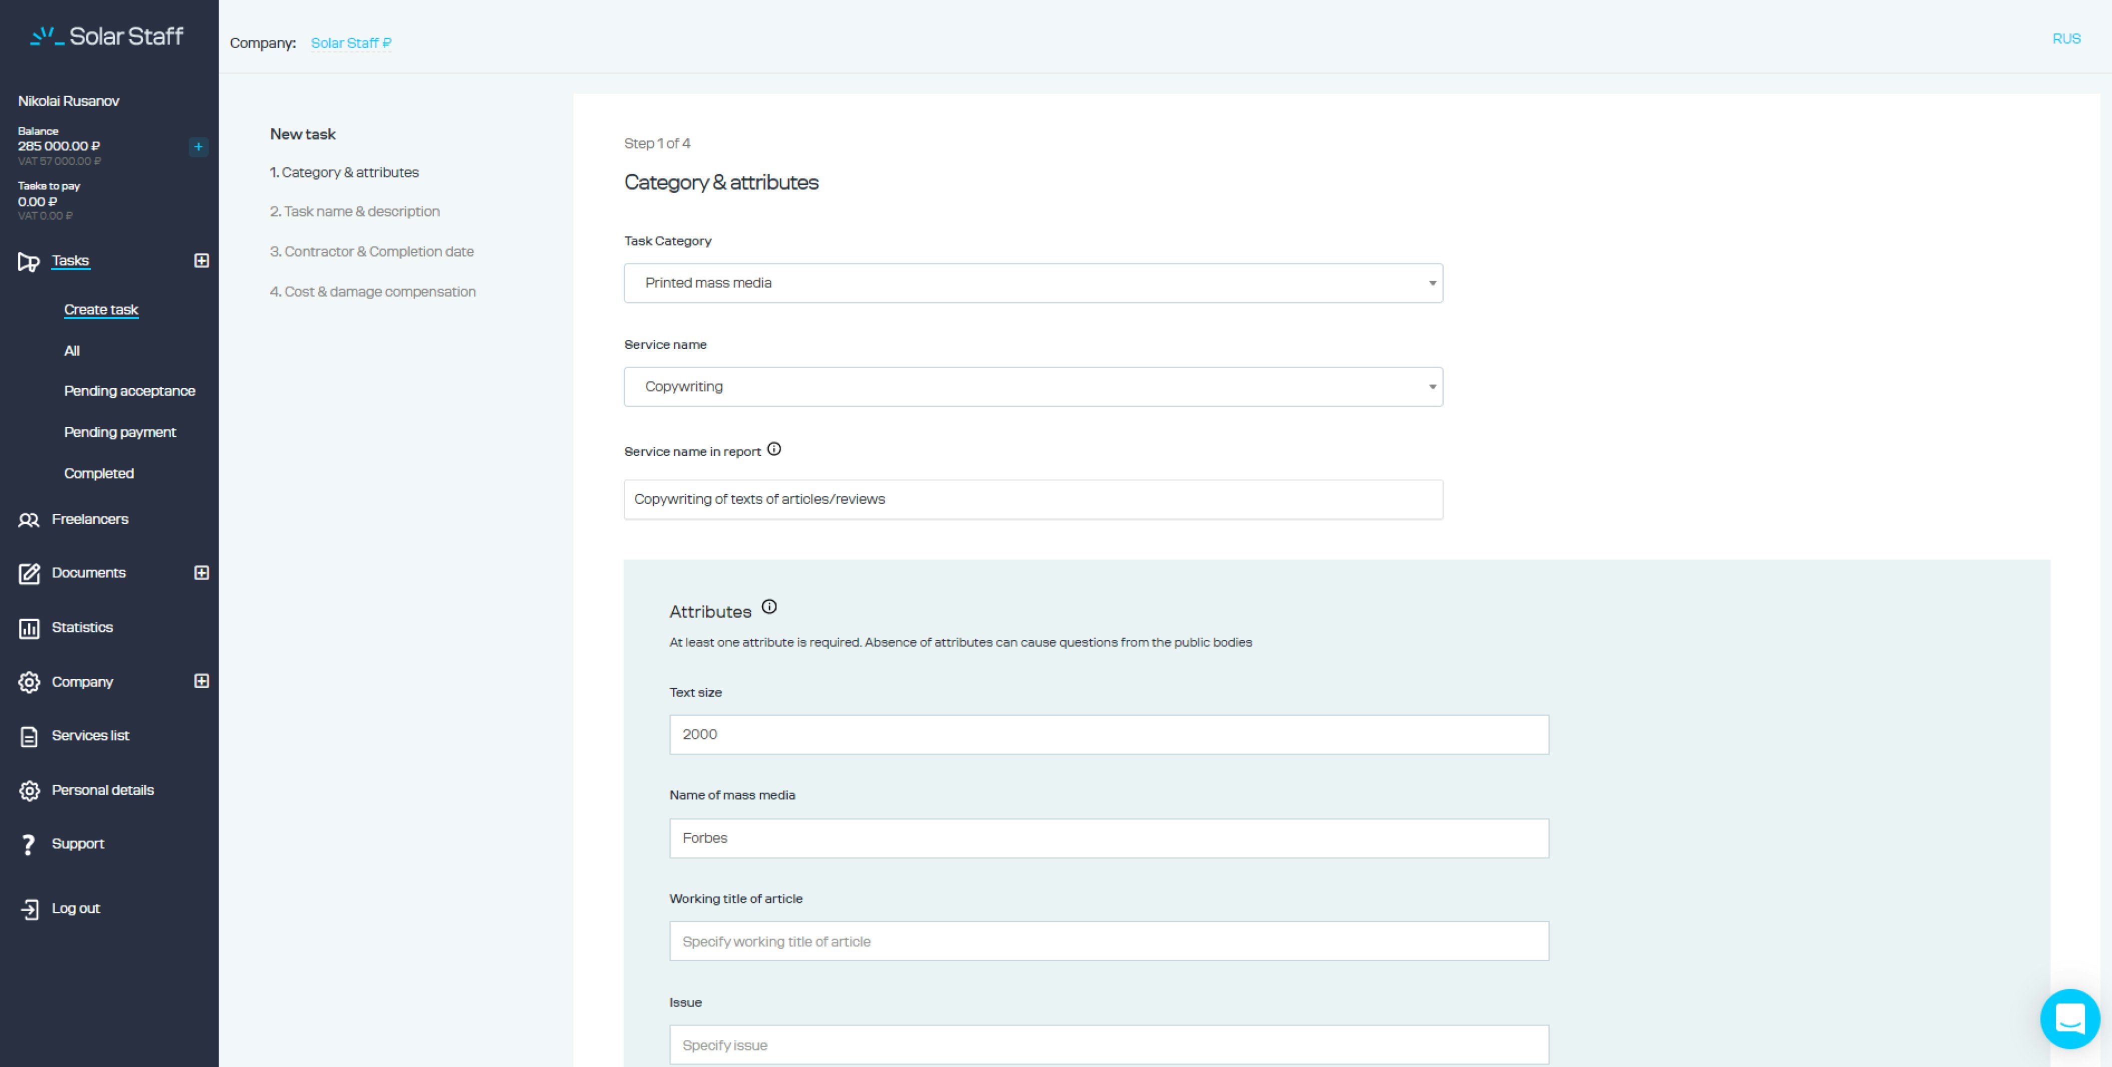The height and width of the screenshot is (1067, 2112).
Task: Open the Task Category dropdown
Action: pos(1033,282)
